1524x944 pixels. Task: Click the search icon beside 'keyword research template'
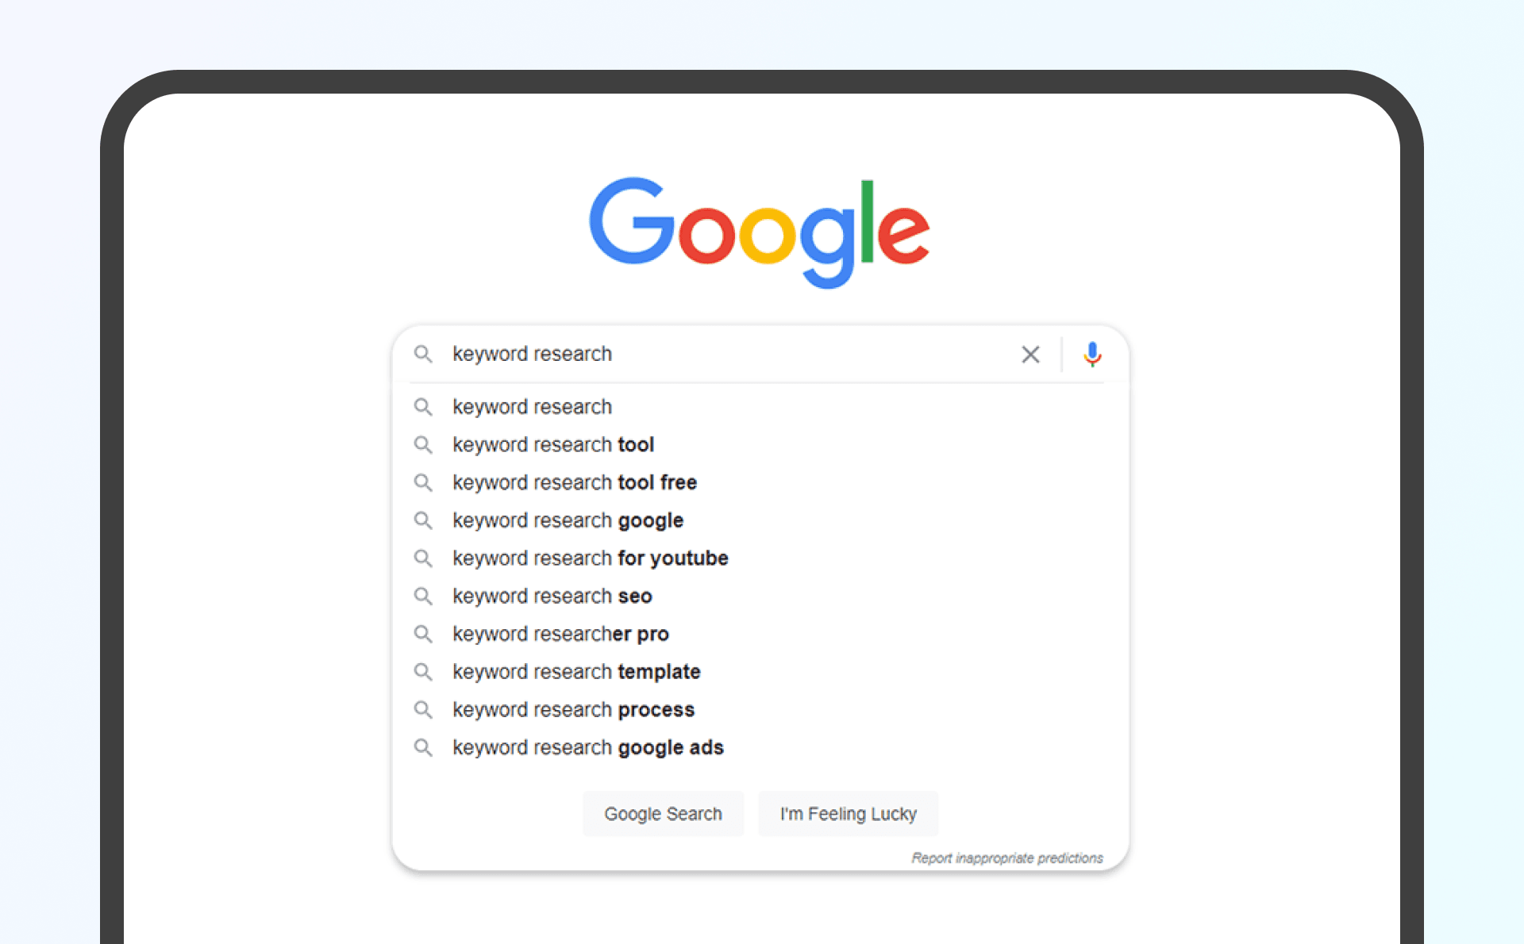(x=424, y=672)
